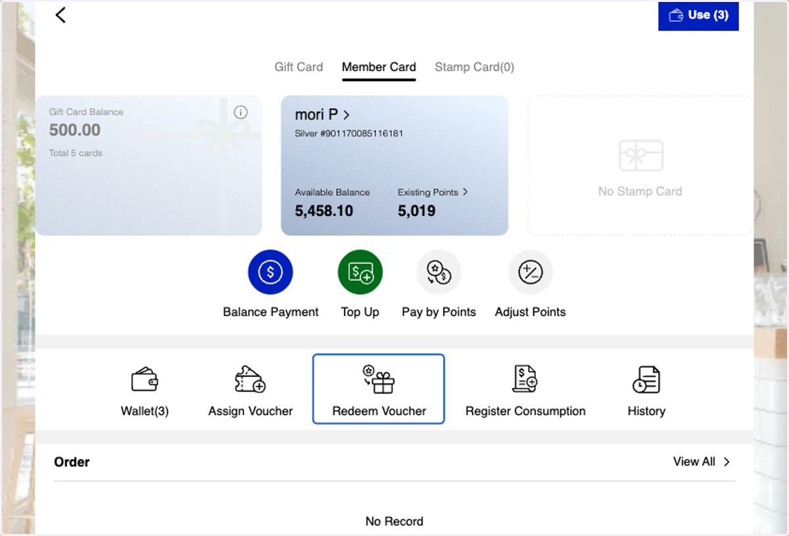Click the points value 5,019
The width and height of the screenshot is (789, 536).
click(x=417, y=211)
